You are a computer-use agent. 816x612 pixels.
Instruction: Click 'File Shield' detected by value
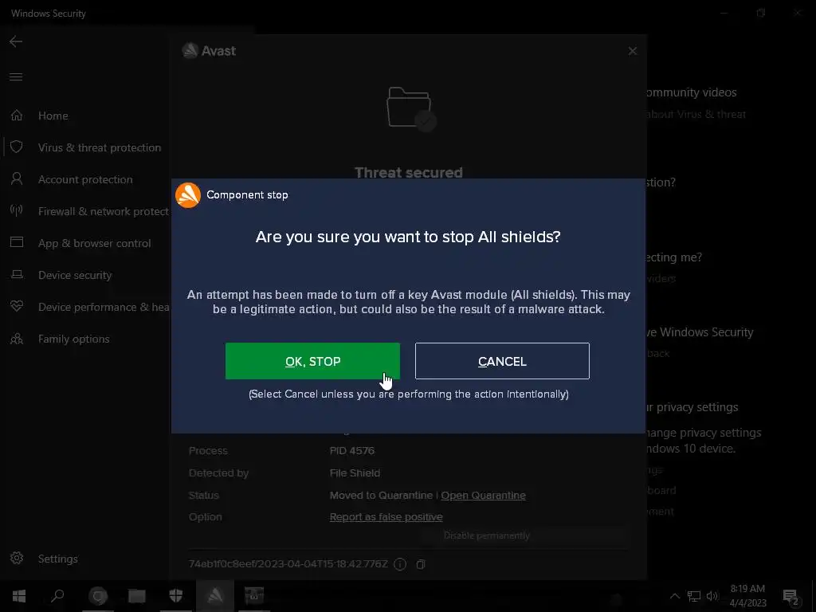click(x=355, y=473)
